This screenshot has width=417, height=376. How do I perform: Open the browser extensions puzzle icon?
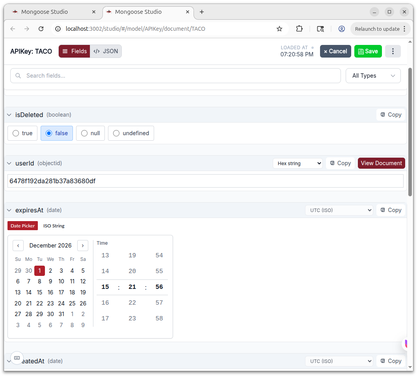[x=299, y=29]
